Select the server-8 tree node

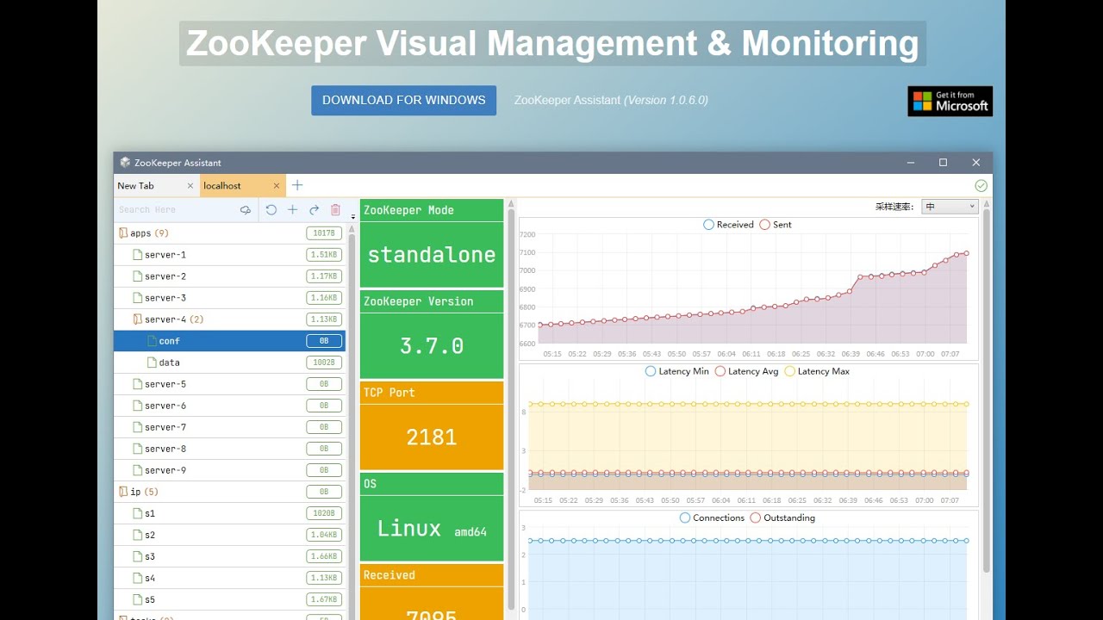(229, 449)
